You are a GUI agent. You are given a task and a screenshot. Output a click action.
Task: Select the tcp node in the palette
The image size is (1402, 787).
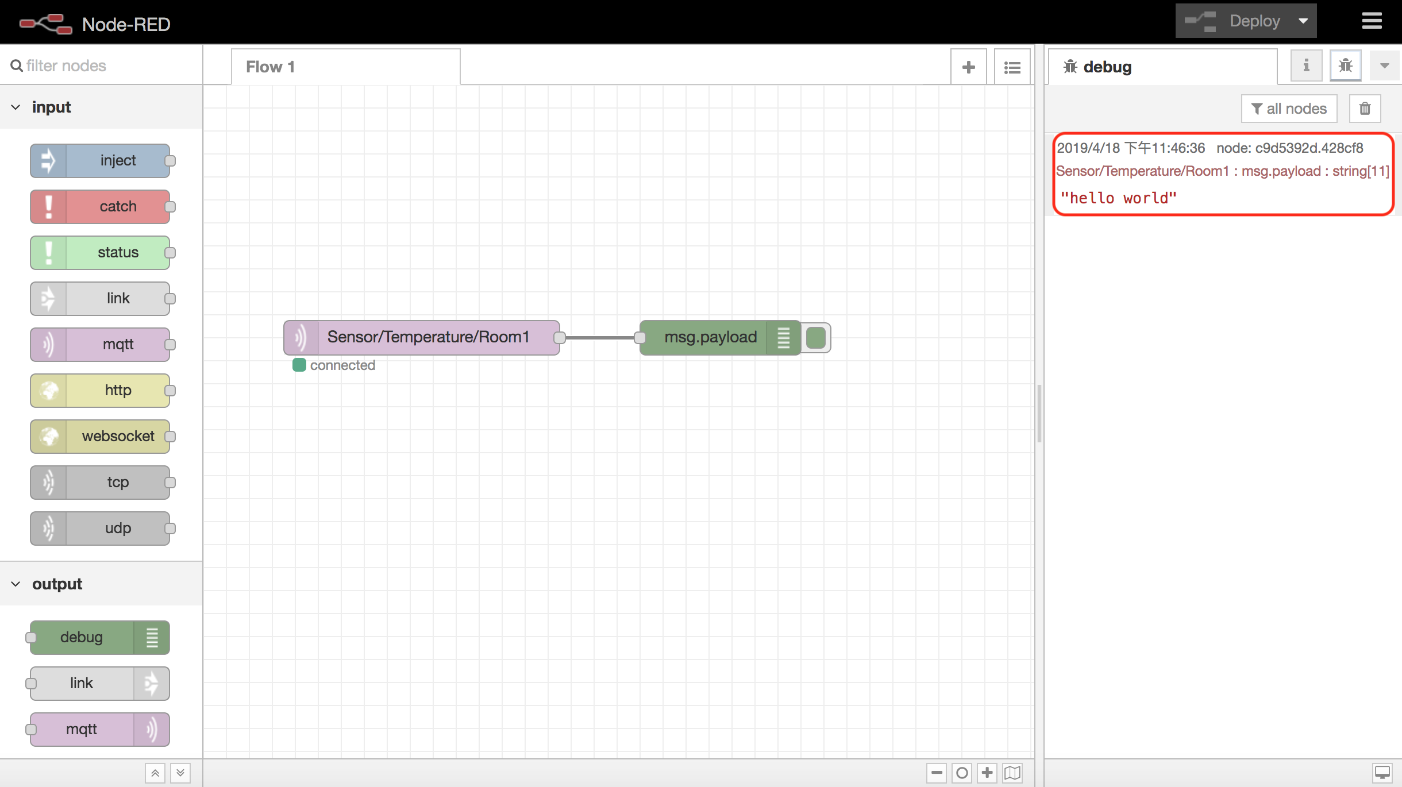101,483
